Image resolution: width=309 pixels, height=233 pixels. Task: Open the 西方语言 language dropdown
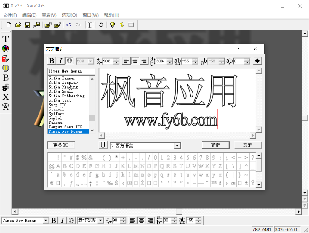coord(177,146)
